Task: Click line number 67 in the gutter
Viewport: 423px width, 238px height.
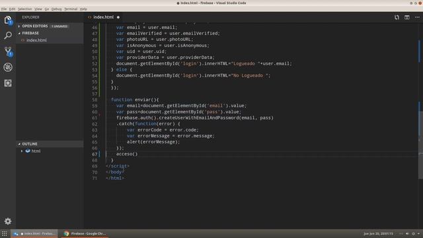Action: [x=95, y=154]
